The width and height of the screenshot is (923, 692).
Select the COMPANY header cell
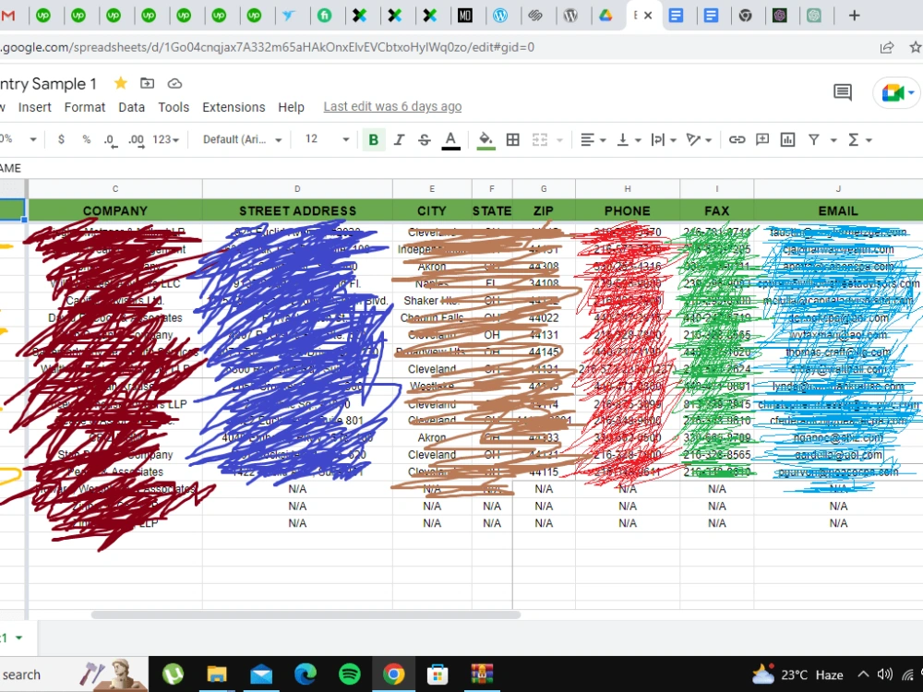[x=114, y=210]
